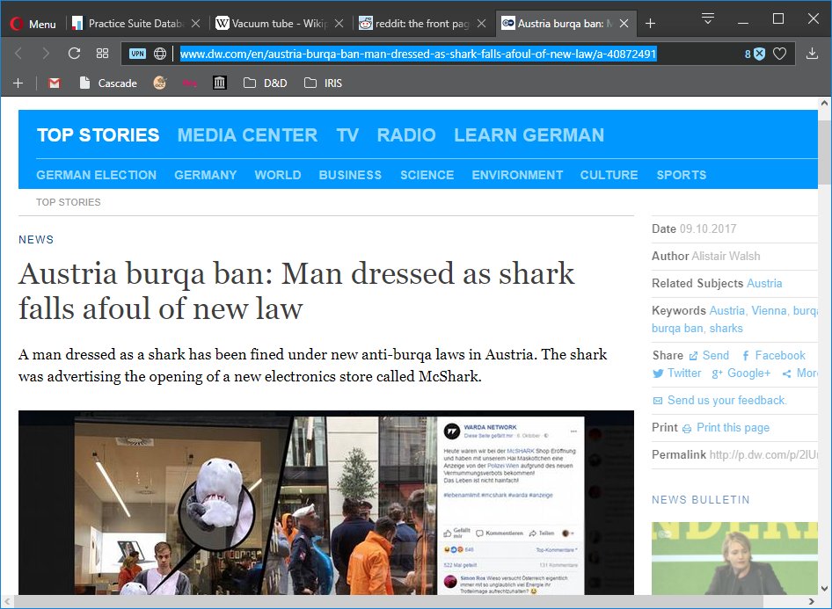Click the vertical scrollbar up arrow

coord(824,104)
